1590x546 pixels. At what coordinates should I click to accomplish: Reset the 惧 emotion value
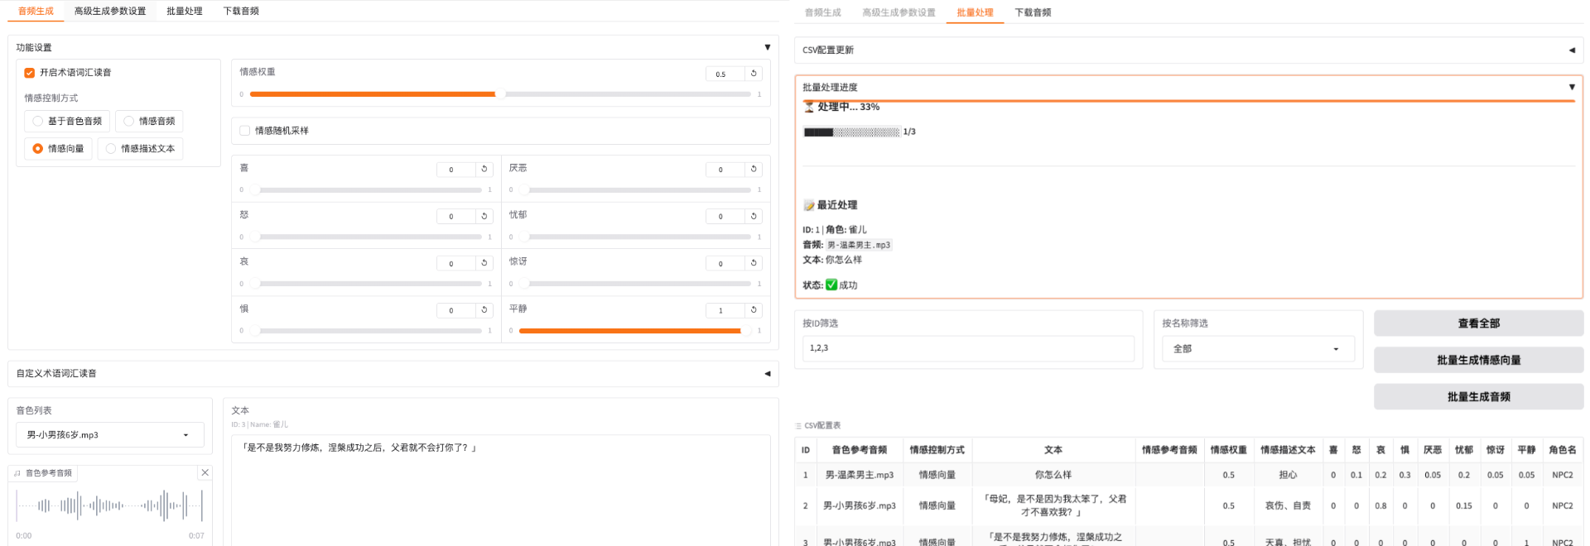click(484, 310)
